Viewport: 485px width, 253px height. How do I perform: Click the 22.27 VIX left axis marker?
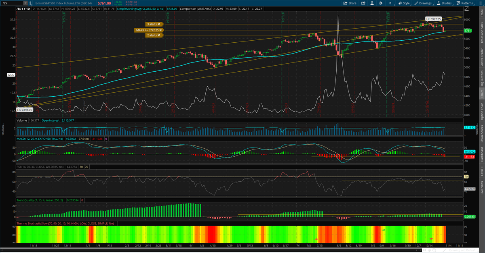point(11,75)
